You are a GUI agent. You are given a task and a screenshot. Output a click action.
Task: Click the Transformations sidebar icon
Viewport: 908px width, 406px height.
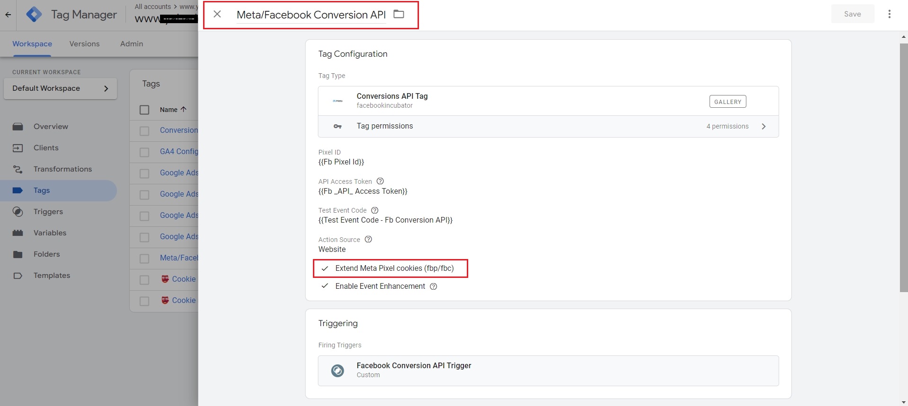click(18, 169)
